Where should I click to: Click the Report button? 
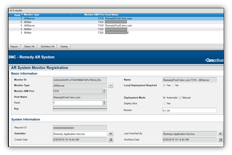pos(14,46)
